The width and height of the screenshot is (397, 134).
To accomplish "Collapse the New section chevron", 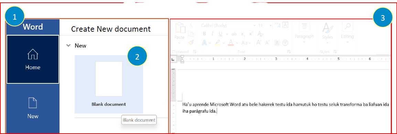I will tap(68, 45).
